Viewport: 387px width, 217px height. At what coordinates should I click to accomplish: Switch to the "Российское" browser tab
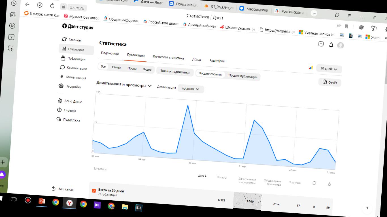point(290,12)
